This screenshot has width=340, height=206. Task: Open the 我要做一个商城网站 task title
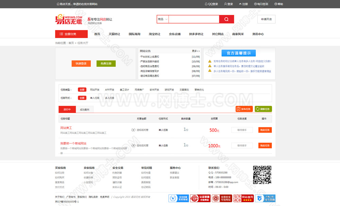point(73,143)
